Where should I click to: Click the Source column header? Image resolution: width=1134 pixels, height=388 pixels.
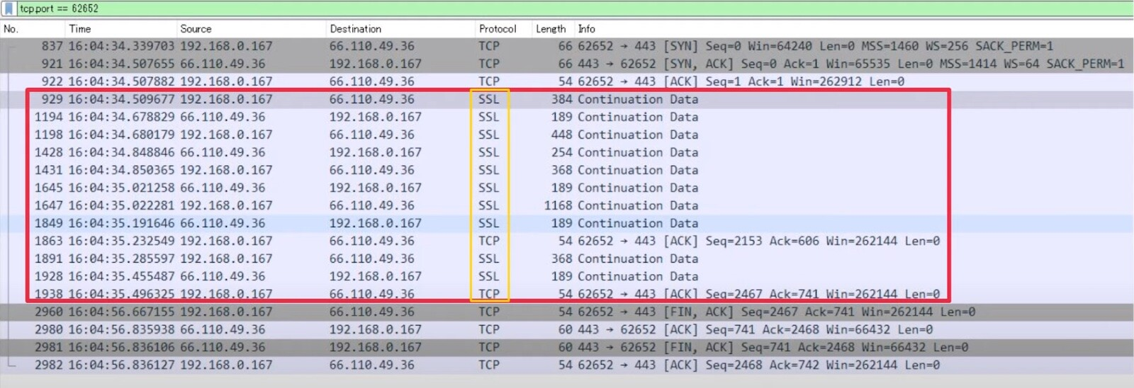point(196,29)
